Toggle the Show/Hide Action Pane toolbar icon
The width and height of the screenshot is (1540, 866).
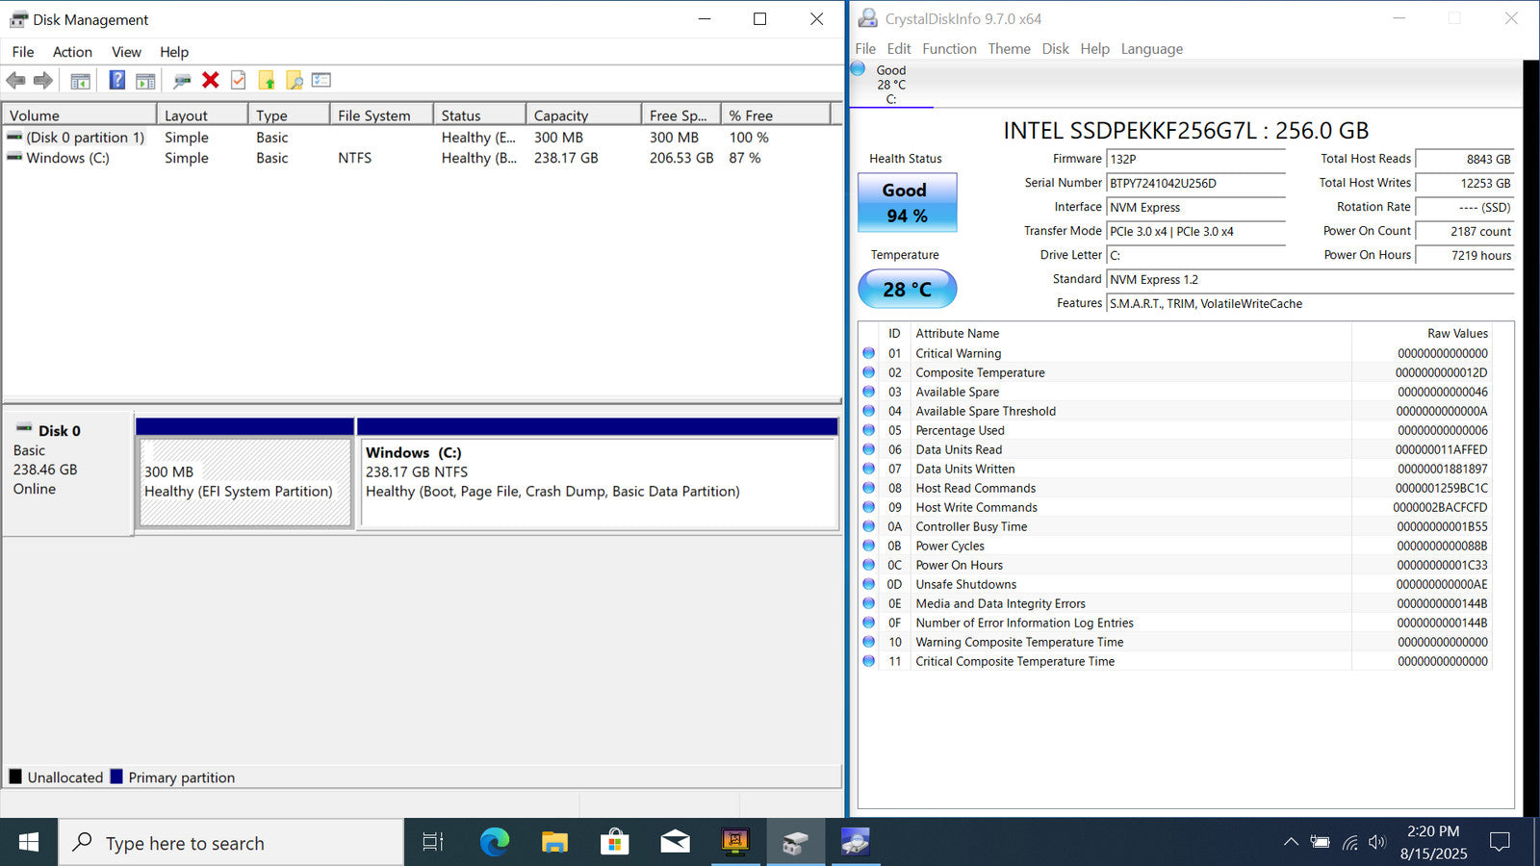tap(145, 81)
